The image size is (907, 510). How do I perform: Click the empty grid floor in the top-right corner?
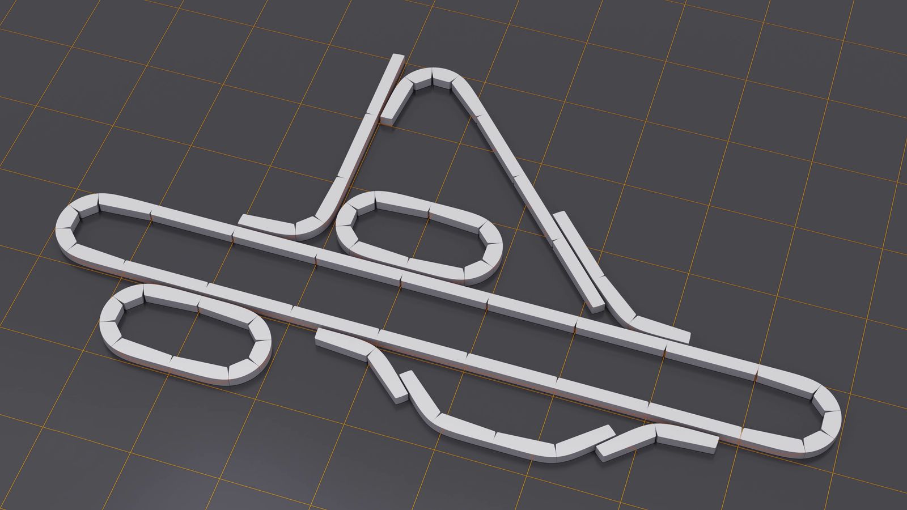pyautogui.click(x=822, y=57)
